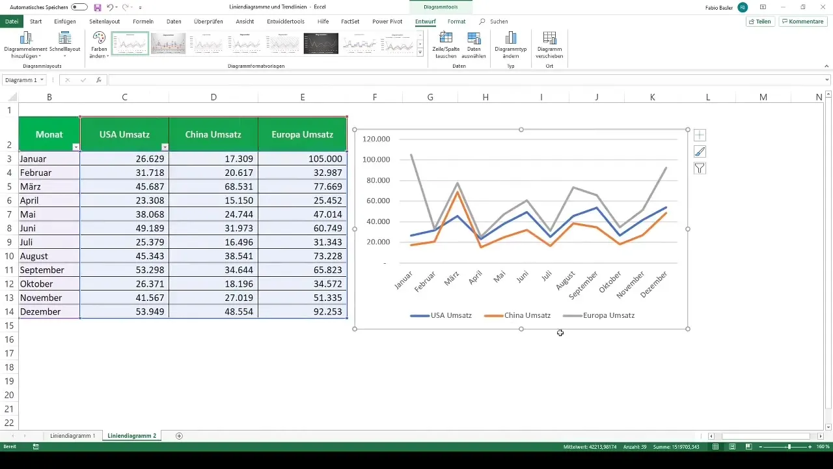The image size is (833, 469).
Task: Switch to the Formeln ribbon tab
Action: pos(143,21)
